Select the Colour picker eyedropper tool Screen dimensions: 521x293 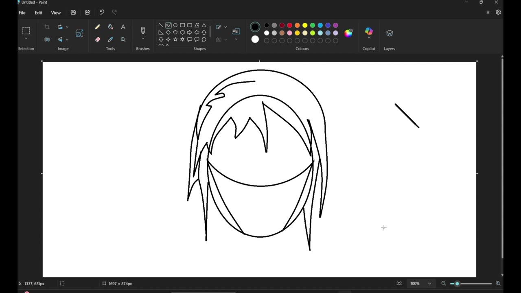110,39
